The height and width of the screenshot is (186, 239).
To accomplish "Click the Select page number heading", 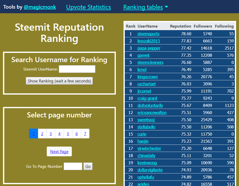I will click(x=59, y=115).
